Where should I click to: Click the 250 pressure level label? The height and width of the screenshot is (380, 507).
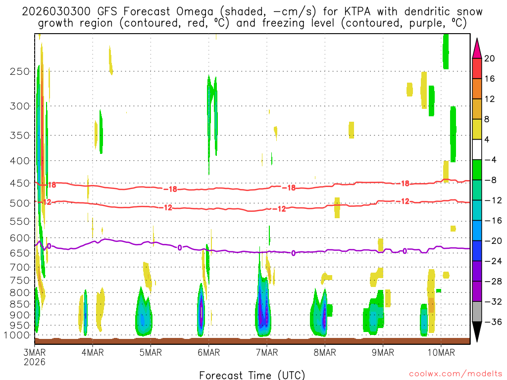(x=20, y=71)
